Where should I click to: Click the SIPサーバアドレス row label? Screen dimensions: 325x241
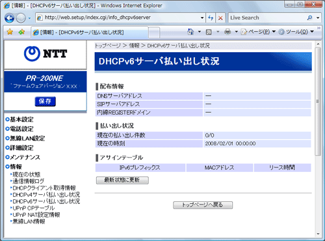coord(118,104)
